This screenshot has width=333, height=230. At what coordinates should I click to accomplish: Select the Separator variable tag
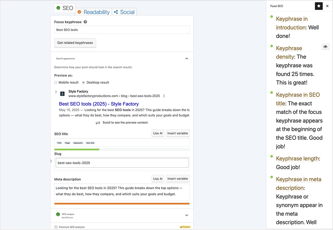point(78,143)
